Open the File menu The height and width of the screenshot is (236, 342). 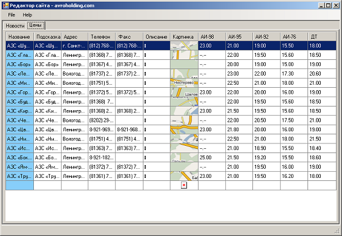pos(12,15)
